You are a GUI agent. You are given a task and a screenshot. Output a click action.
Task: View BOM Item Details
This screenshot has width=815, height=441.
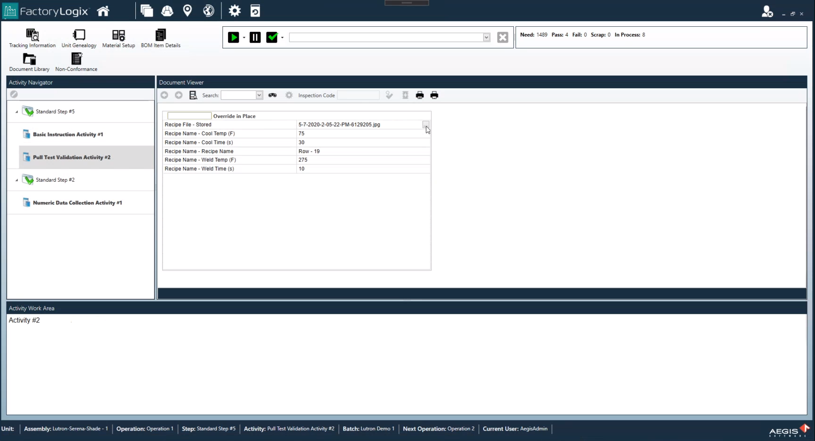(x=160, y=38)
